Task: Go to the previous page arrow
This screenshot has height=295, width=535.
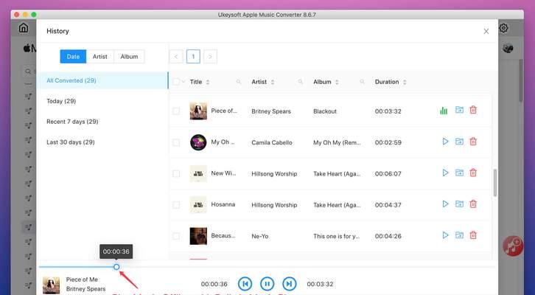Action: pyautogui.click(x=176, y=57)
